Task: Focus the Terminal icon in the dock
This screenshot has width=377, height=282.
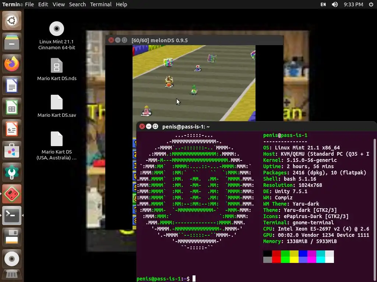Action: 12,215
